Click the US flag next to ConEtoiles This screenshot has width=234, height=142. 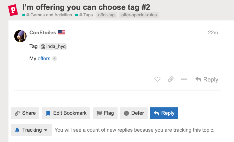pyautogui.click(x=62, y=33)
